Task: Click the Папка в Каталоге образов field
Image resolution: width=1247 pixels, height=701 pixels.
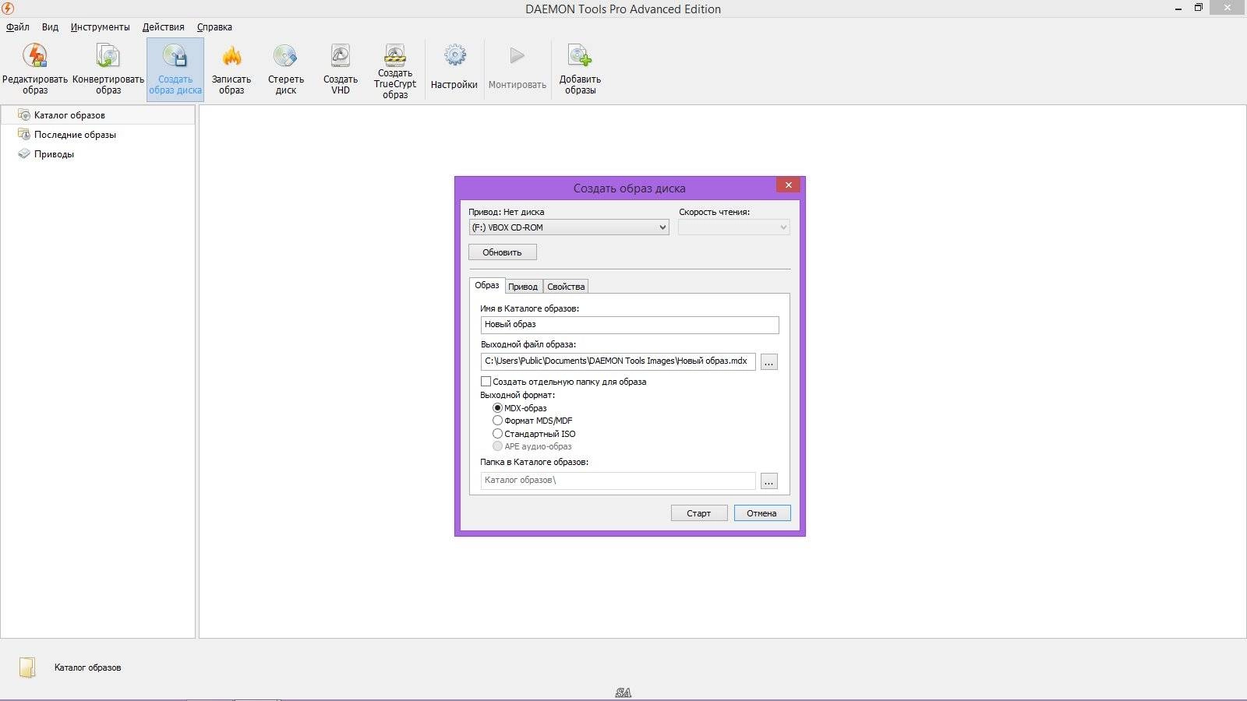Action: (x=618, y=481)
